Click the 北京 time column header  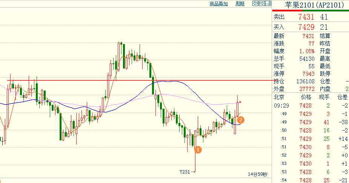click(279, 97)
